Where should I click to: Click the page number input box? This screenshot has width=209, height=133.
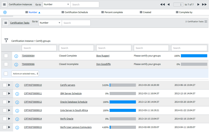(x=178, y=4)
